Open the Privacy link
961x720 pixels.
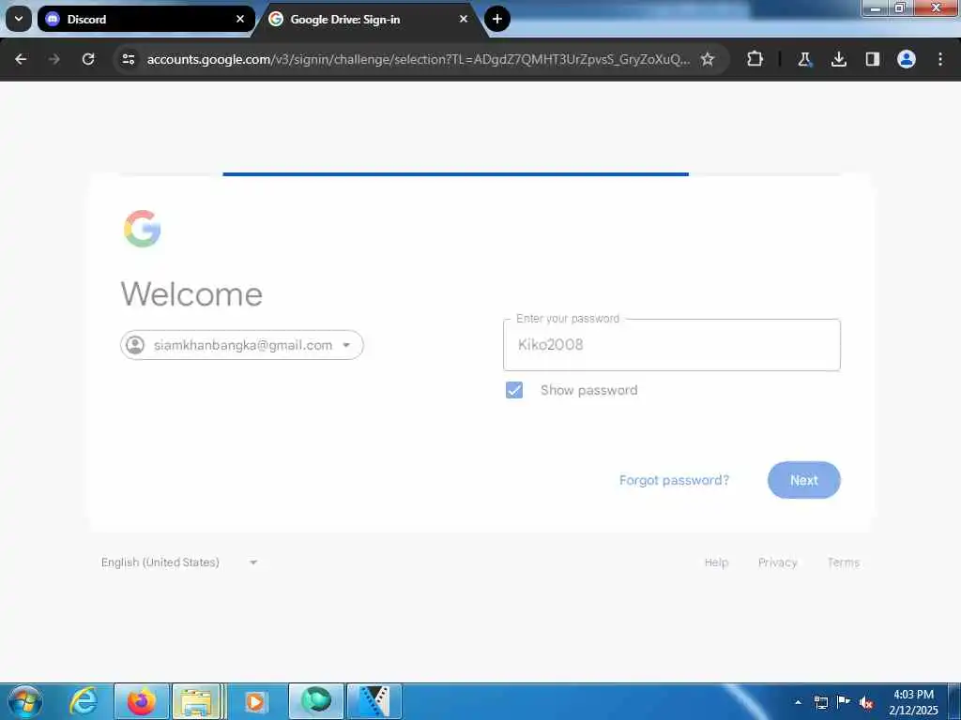[778, 562]
